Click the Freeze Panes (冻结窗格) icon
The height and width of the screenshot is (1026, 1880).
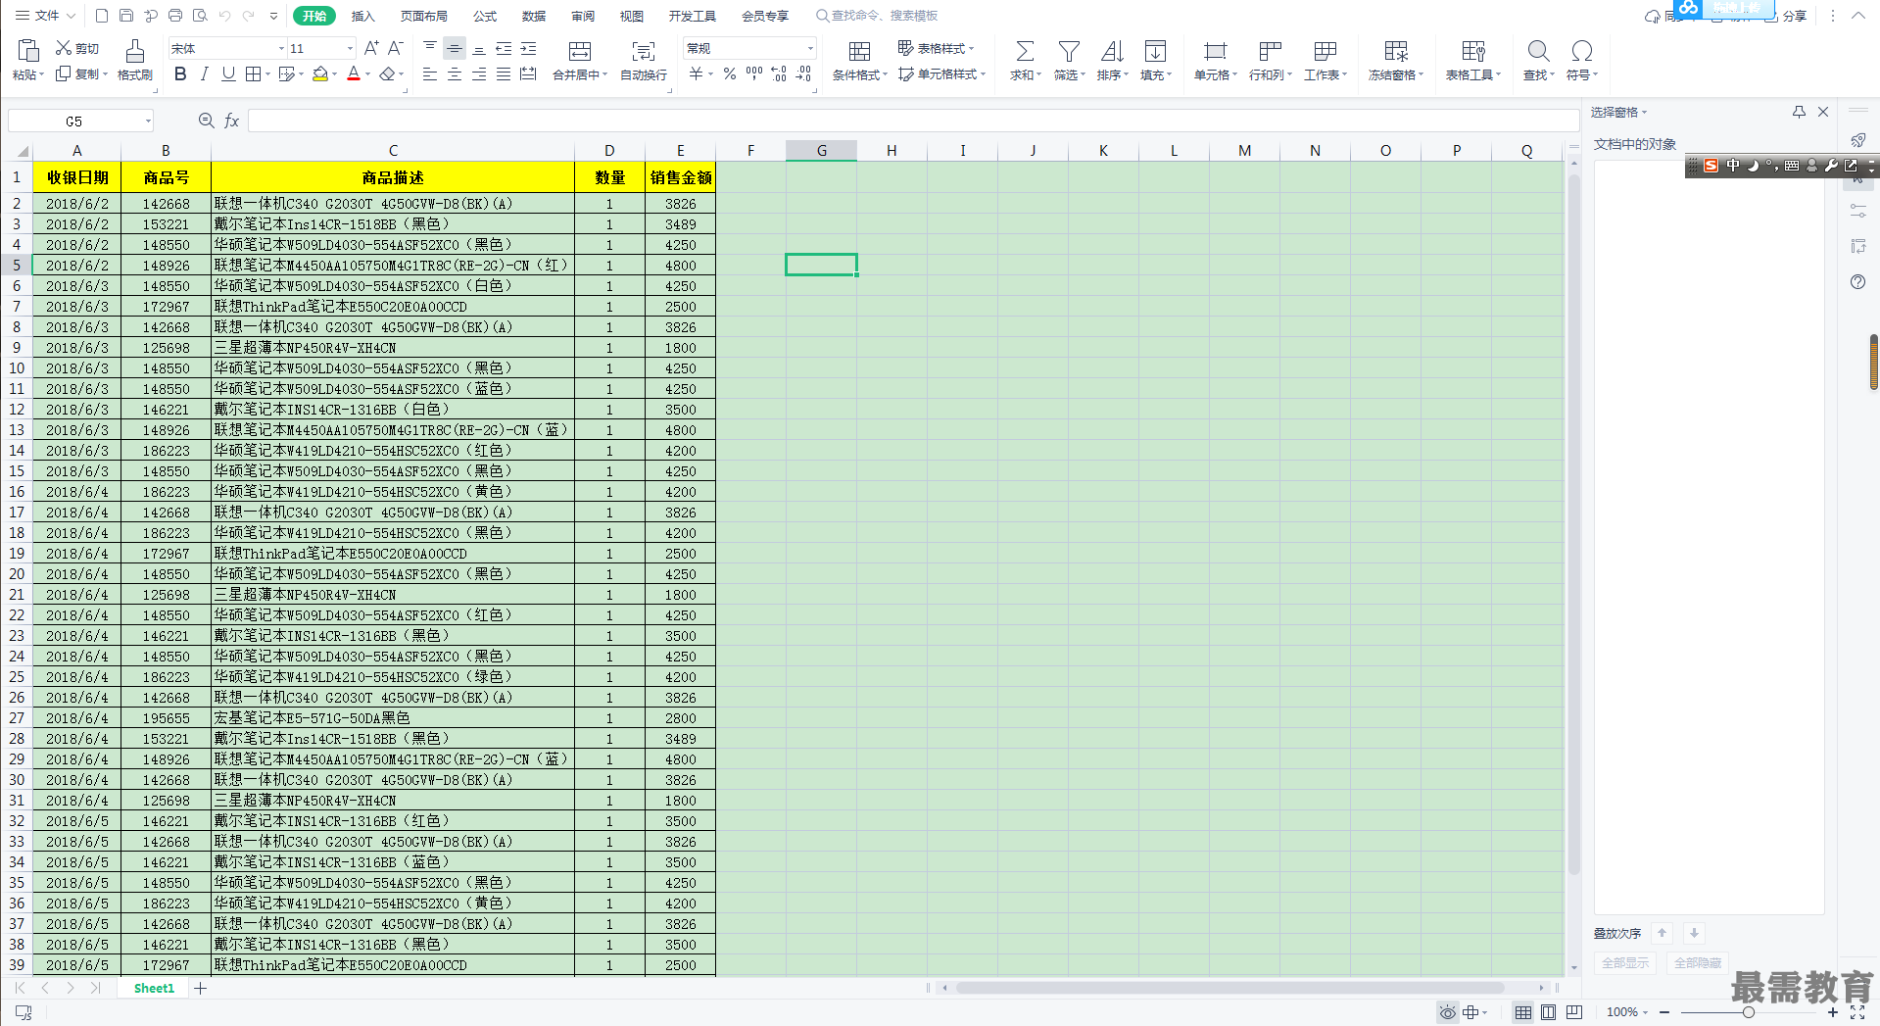1396,51
